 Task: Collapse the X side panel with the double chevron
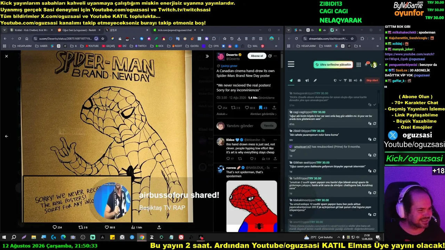coord(207,56)
